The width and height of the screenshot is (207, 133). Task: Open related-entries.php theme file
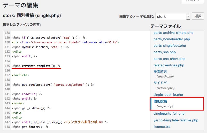169,65
